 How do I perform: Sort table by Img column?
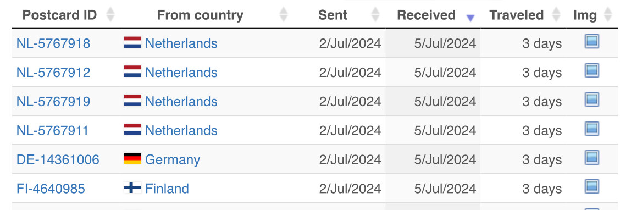[592, 15]
